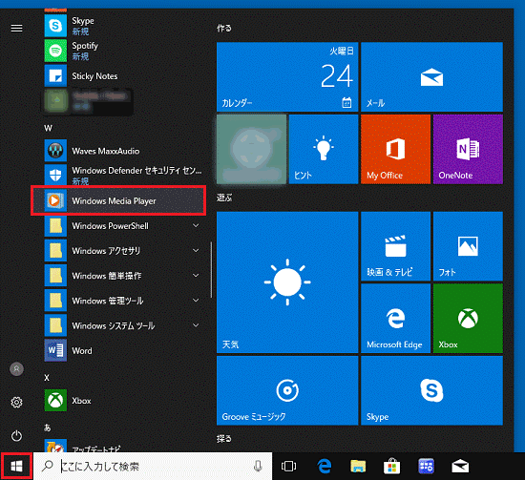The height and width of the screenshot is (480, 525).
Task: Open the メール tile
Action: pyautogui.click(x=431, y=76)
